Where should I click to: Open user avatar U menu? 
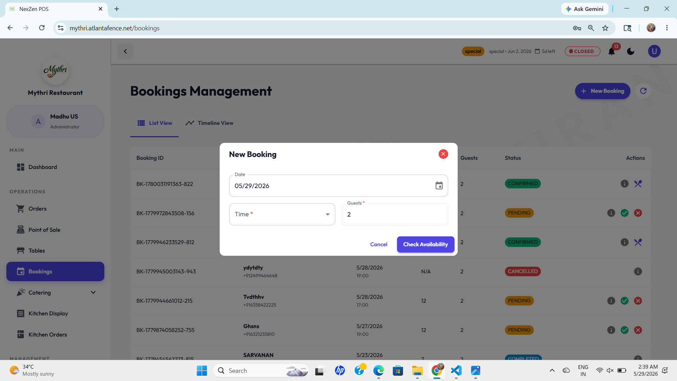click(x=654, y=52)
